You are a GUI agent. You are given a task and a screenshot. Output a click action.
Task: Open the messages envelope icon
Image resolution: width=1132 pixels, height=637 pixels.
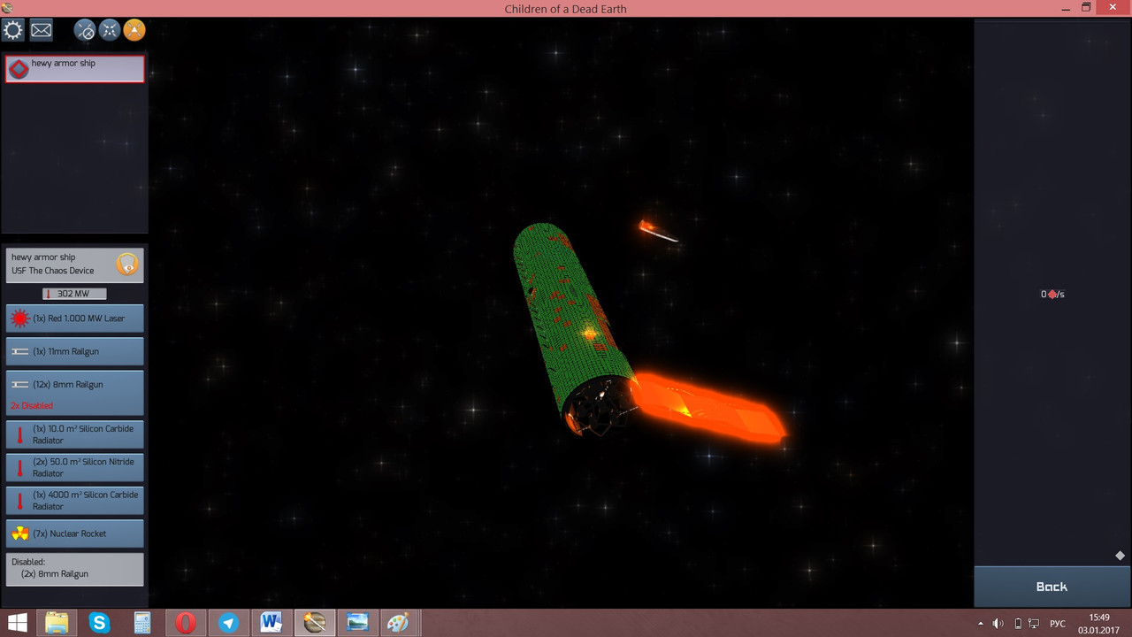point(41,31)
